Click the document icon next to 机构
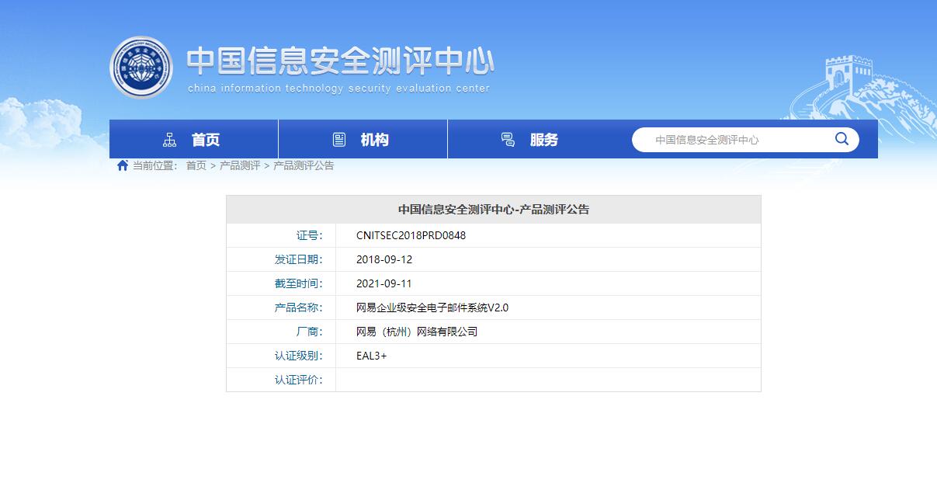The height and width of the screenshot is (483, 937). [339, 140]
